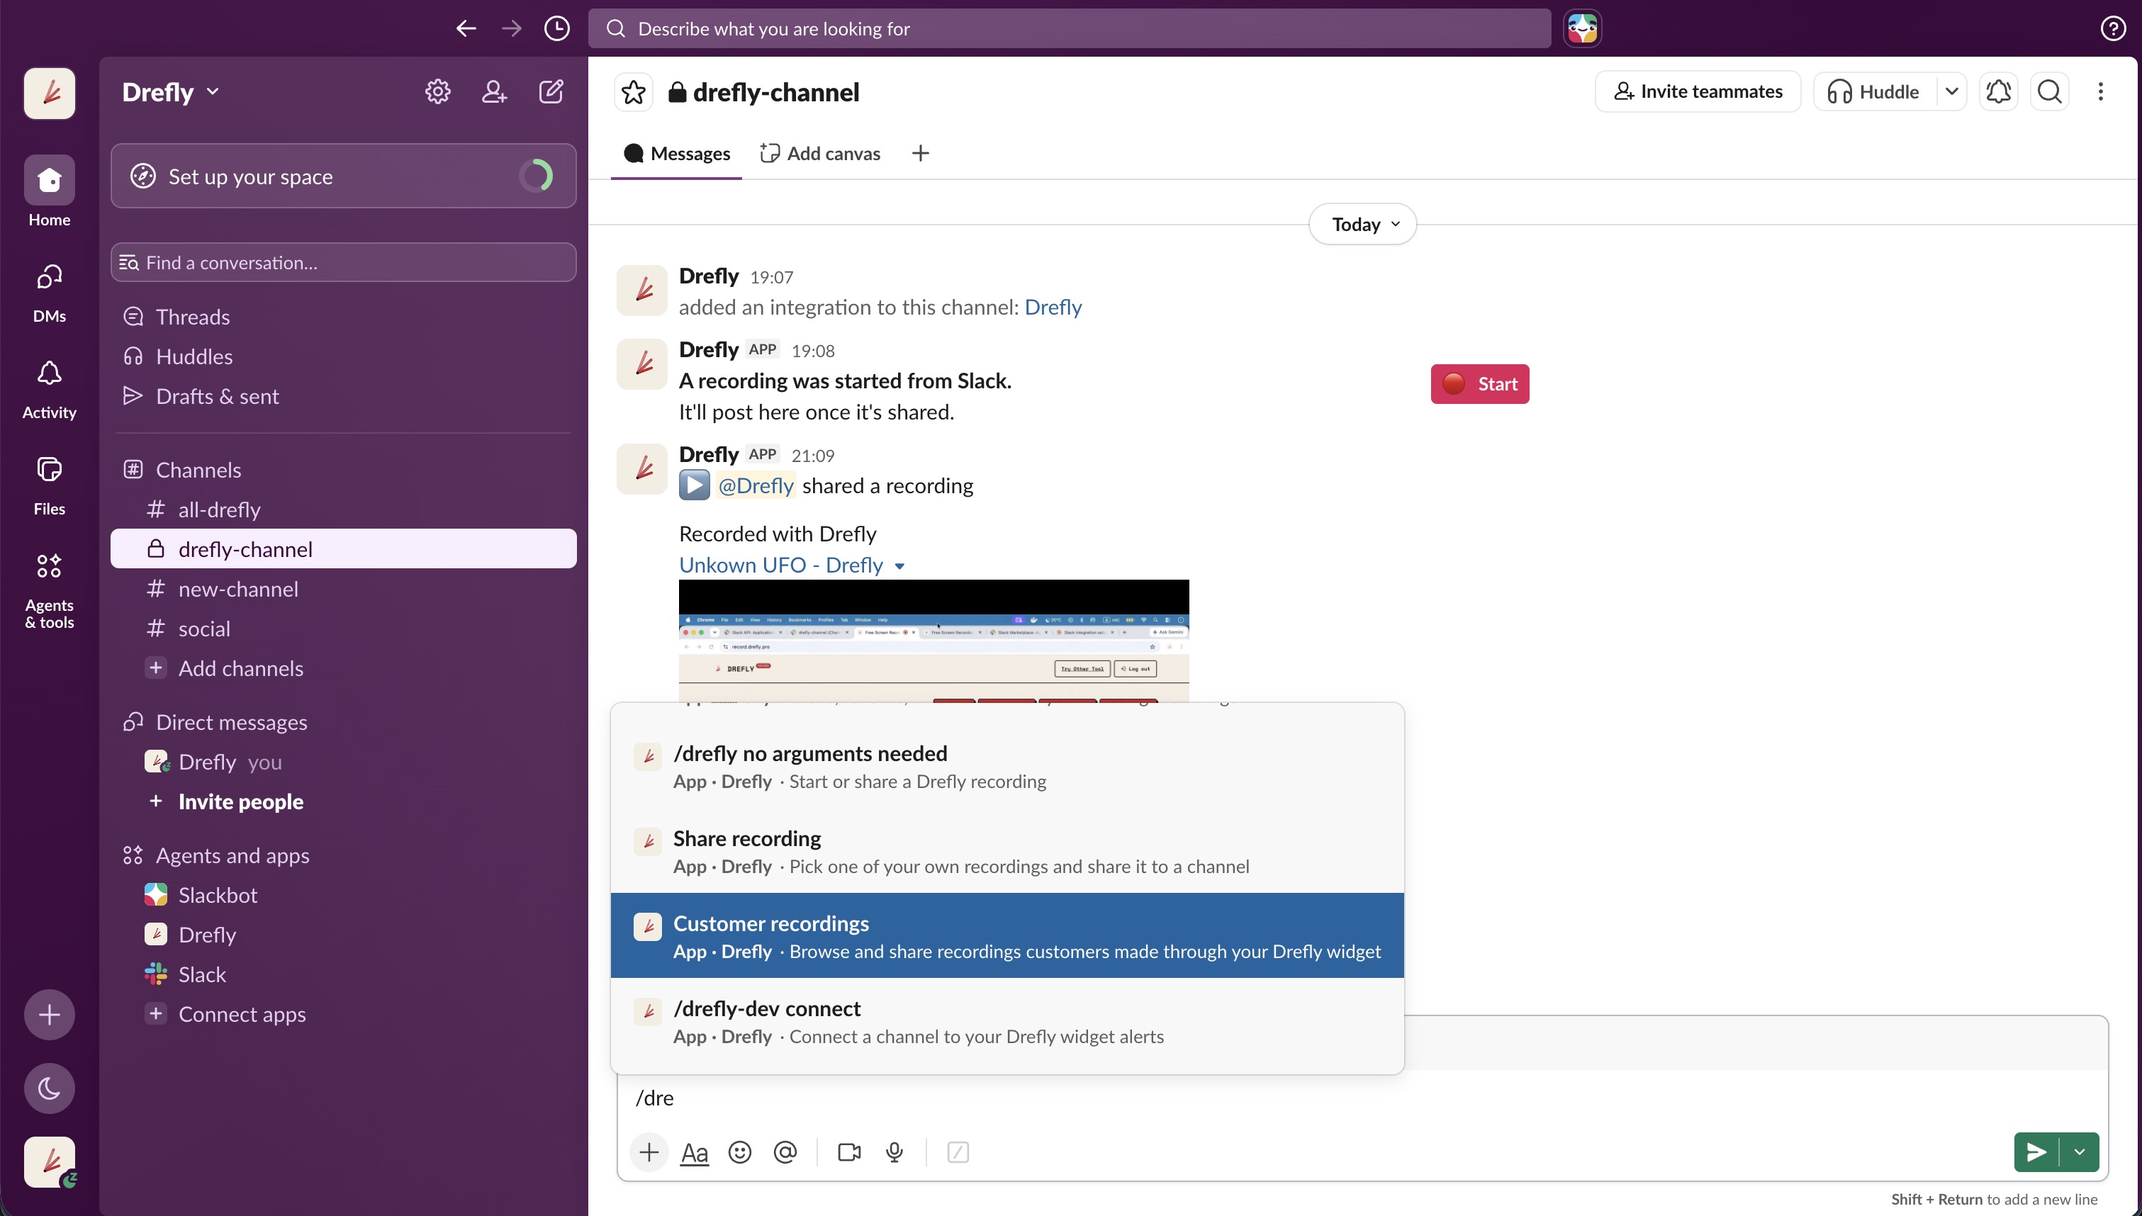Click the Invite teammates button
The width and height of the screenshot is (2142, 1216).
(1698, 92)
